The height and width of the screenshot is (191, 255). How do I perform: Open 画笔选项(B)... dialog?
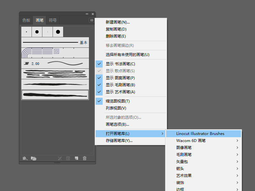tap(131, 124)
